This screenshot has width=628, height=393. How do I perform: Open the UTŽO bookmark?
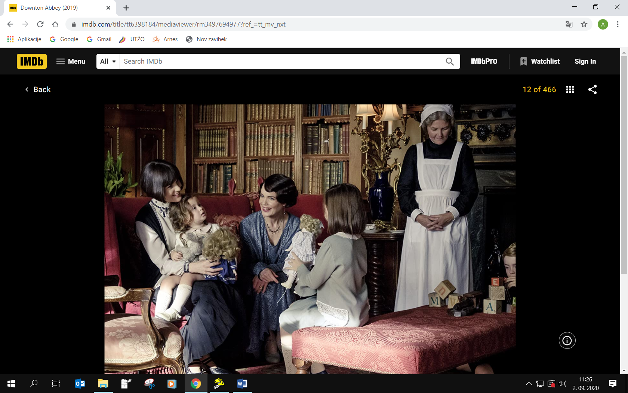pyautogui.click(x=132, y=39)
